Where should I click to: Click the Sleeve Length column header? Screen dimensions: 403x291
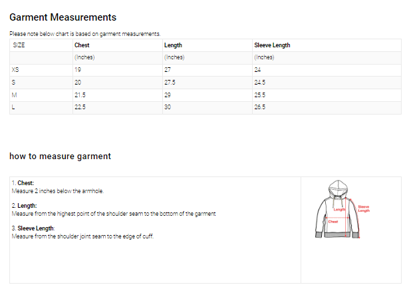click(272, 45)
